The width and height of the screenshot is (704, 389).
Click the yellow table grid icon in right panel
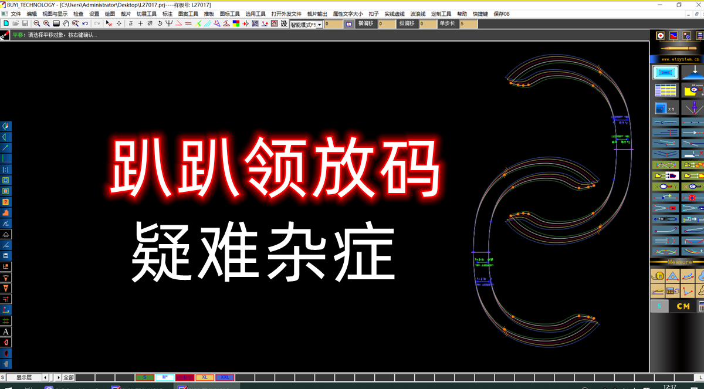click(x=665, y=90)
